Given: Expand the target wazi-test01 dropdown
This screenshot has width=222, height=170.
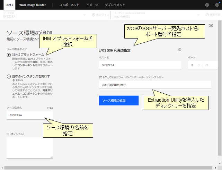Looking at the screenshot, I should [x=198, y=15].
